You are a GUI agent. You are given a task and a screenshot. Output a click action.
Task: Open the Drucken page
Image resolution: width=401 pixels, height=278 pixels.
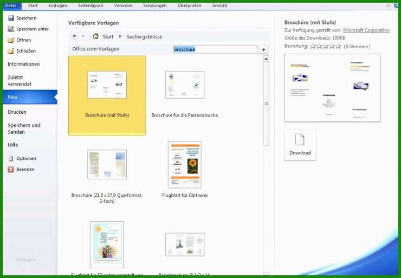(17, 112)
